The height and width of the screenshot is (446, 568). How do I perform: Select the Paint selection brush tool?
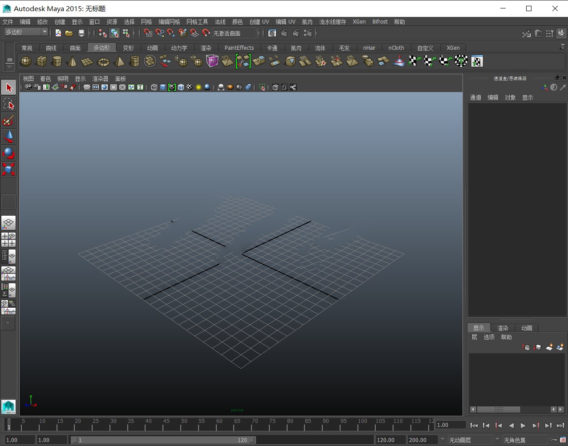tap(9, 121)
